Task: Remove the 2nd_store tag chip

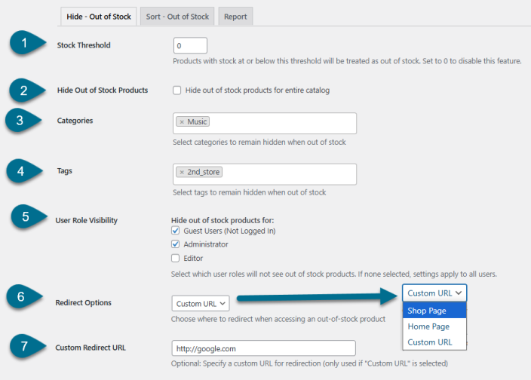Action: click(x=182, y=172)
